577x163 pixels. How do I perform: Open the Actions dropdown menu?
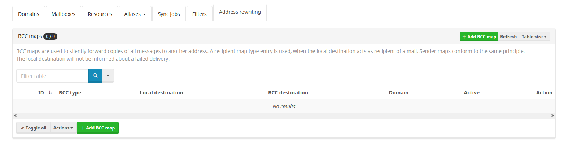click(63, 128)
